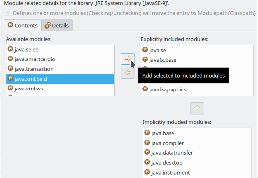
Task: Select java.xml.ws in available modules
Action: point(60,89)
